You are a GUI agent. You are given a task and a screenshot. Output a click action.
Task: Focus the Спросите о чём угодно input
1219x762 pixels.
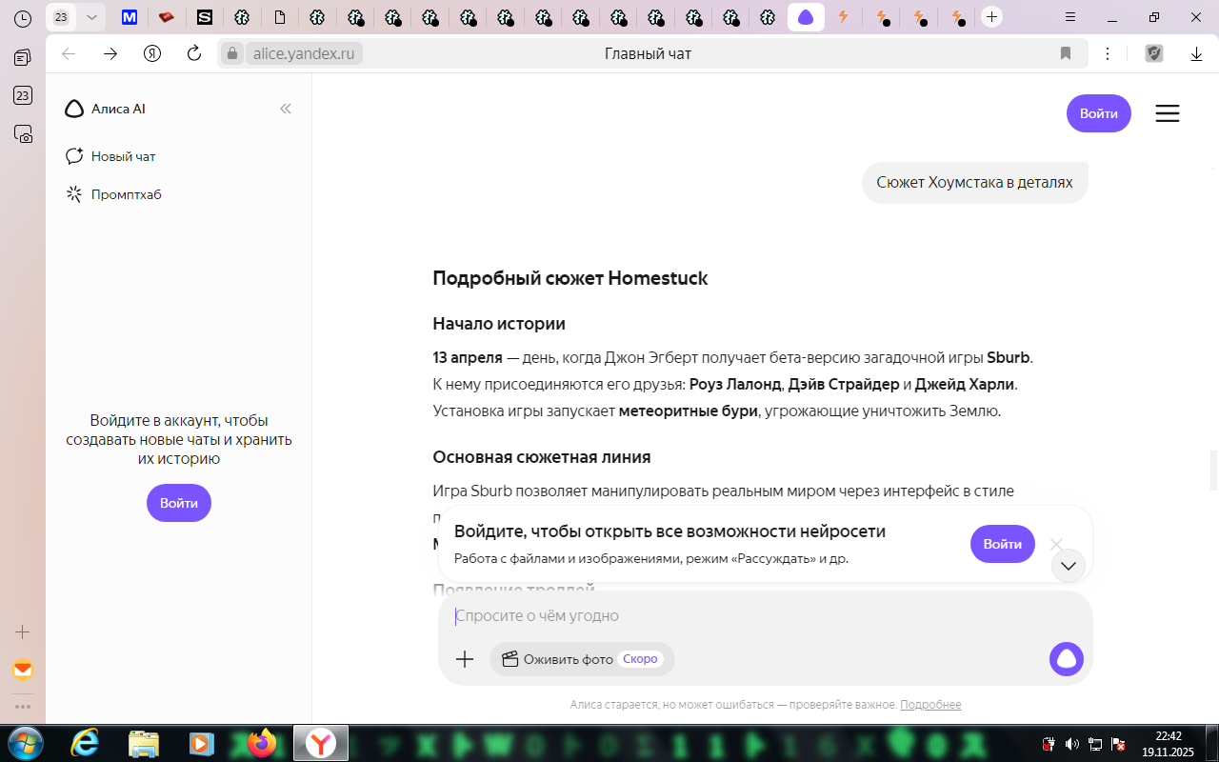pyautogui.click(x=743, y=616)
